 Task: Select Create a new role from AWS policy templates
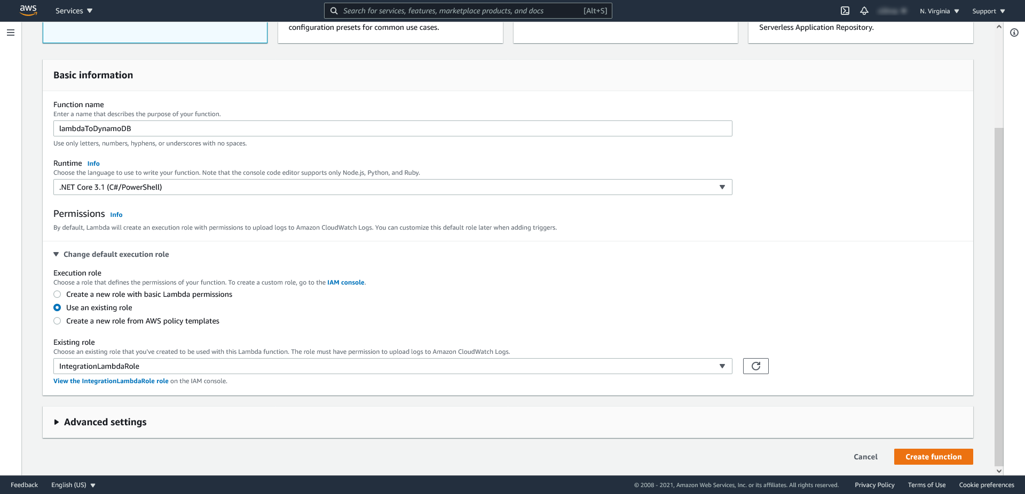(57, 321)
